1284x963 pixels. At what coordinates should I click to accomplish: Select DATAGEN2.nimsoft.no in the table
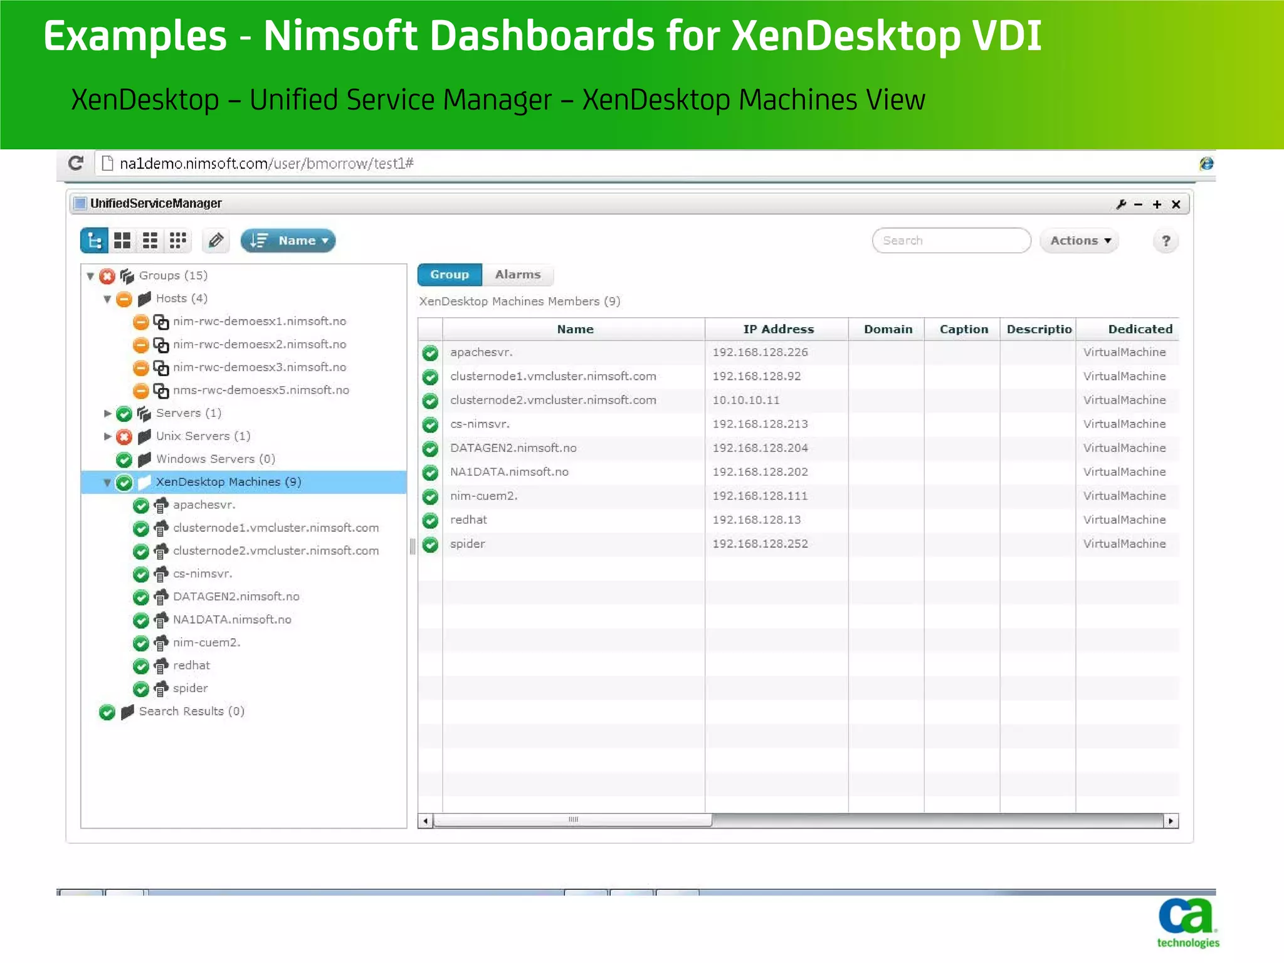tap(513, 448)
